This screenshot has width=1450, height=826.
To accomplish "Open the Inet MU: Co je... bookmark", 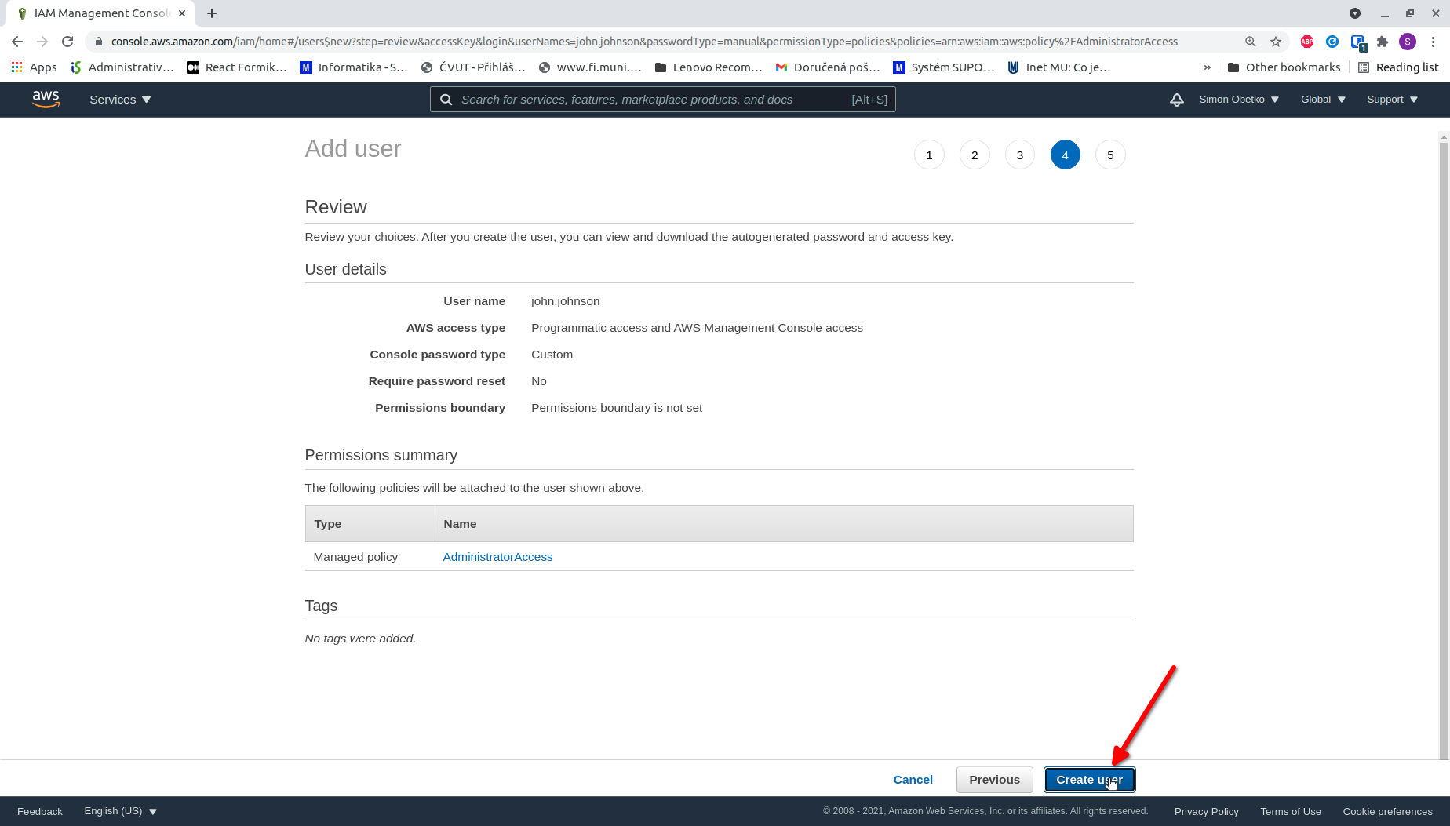I will click(1059, 67).
